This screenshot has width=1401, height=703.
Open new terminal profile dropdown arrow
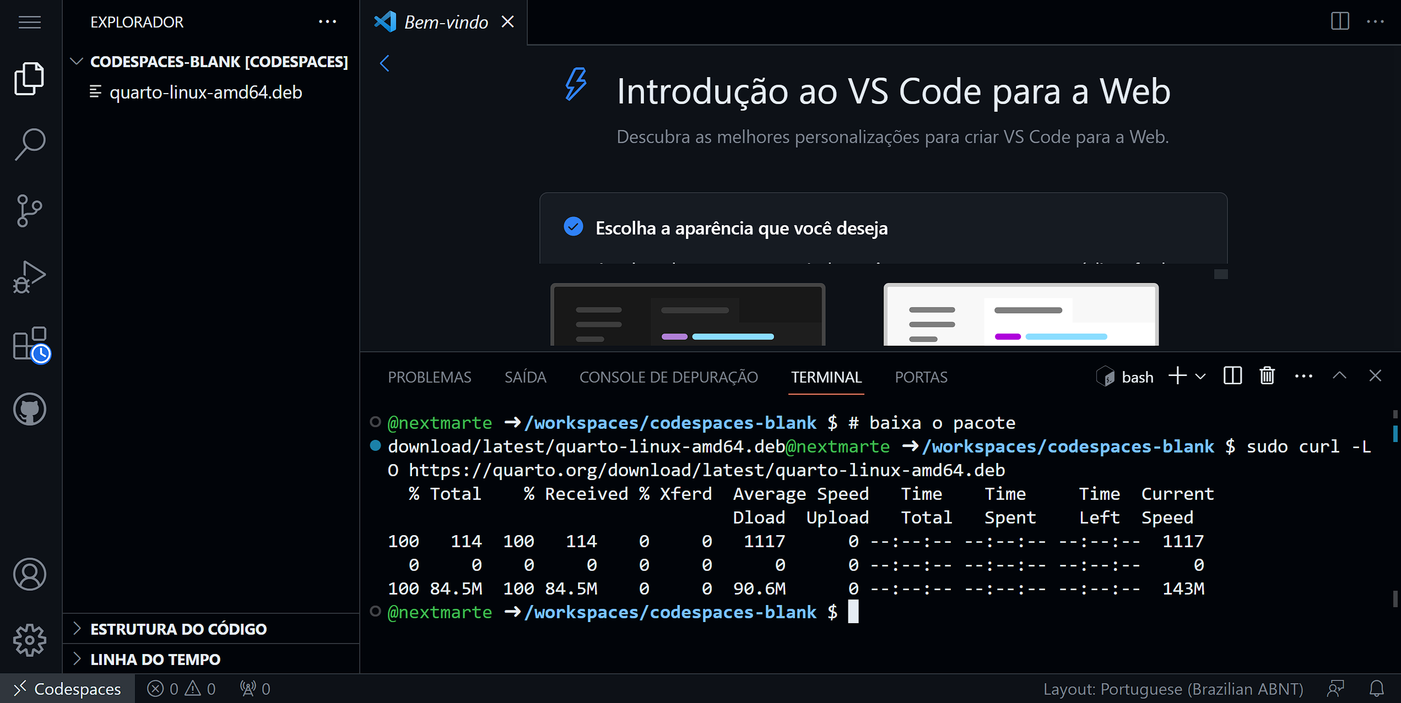tap(1201, 377)
